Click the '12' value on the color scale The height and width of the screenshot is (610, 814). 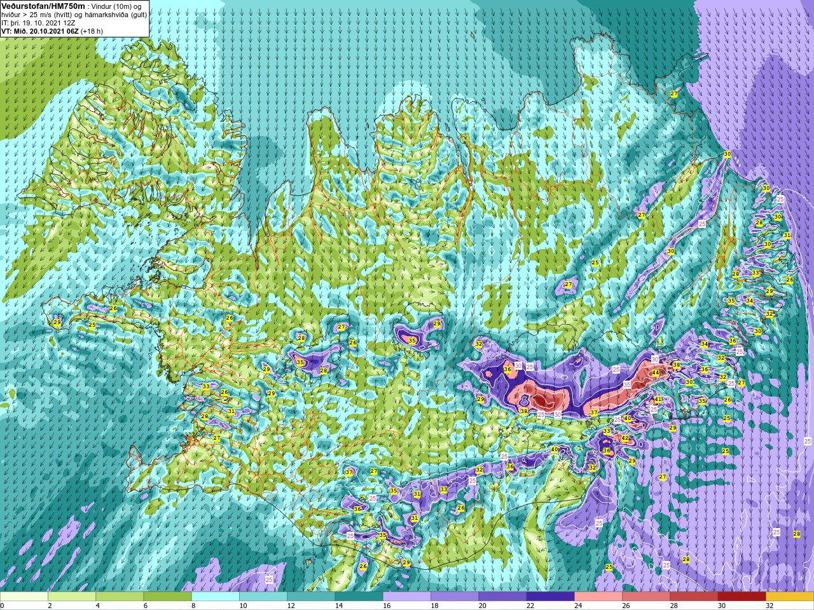coord(291,606)
